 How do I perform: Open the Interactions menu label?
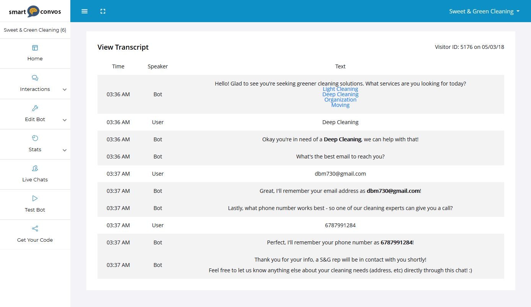tap(35, 89)
